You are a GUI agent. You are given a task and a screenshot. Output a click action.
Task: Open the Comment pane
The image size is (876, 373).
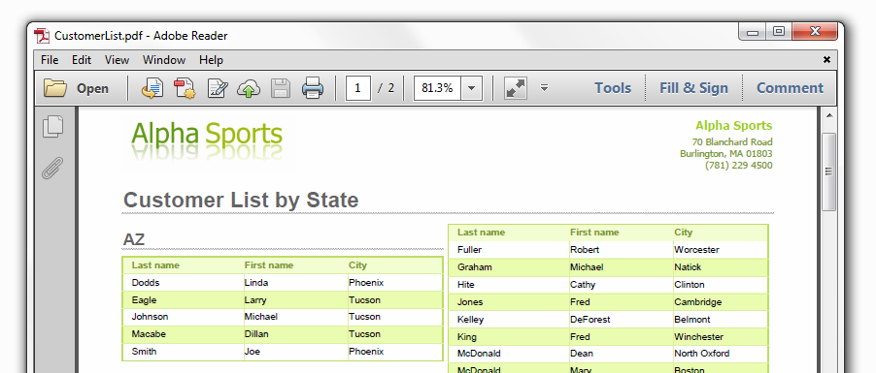pos(790,88)
